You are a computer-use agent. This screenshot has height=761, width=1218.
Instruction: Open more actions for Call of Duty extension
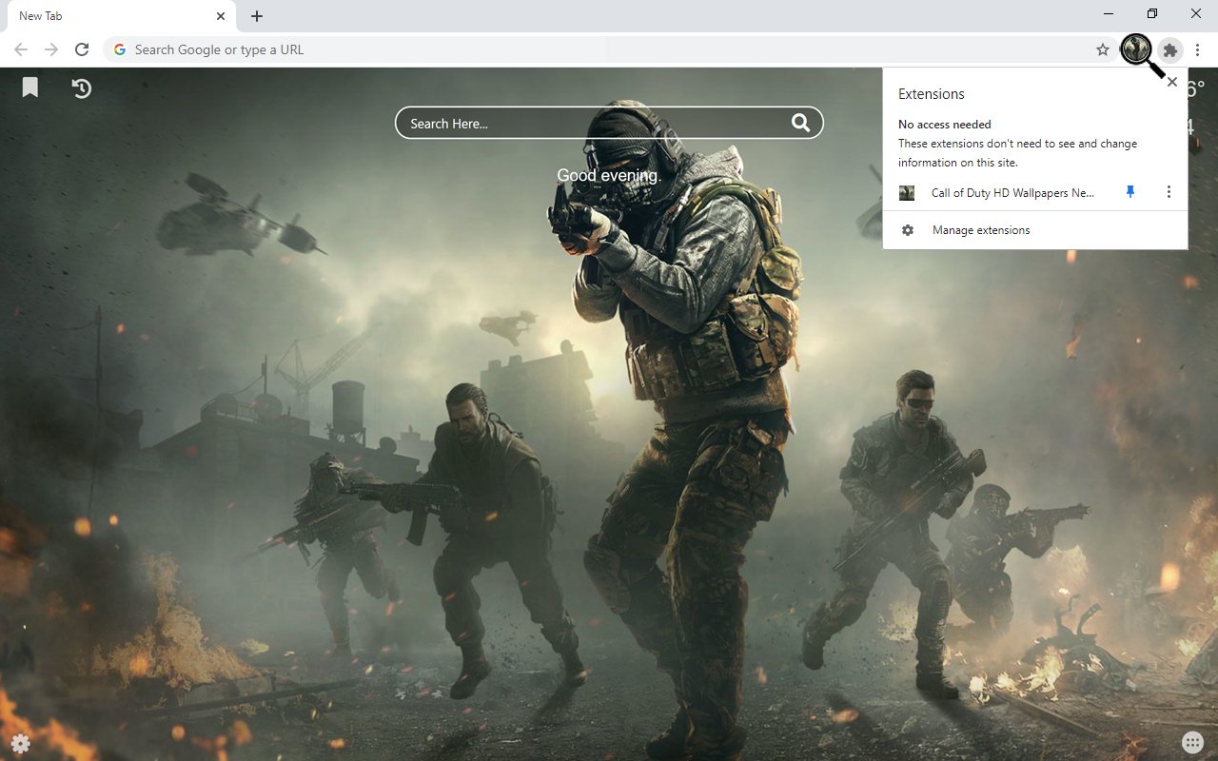pos(1169,192)
